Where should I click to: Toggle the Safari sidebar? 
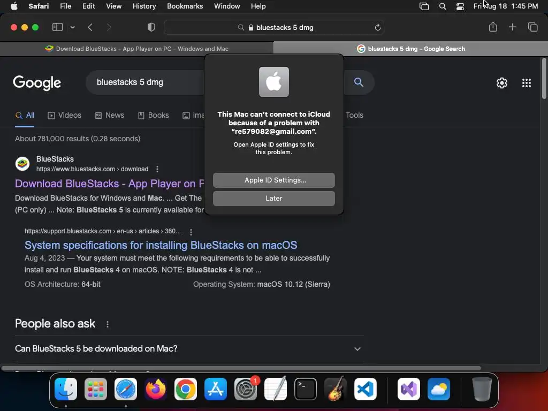pyautogui.click(x=57, y=27)
